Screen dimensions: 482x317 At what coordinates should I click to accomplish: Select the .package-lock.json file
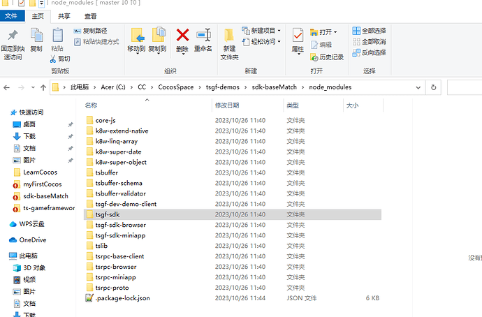[x=122, y=298]
